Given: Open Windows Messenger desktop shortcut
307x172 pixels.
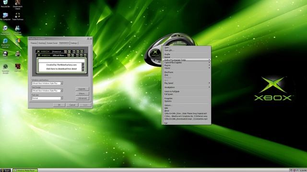Looking at the screenshot, I should [18, 30].
